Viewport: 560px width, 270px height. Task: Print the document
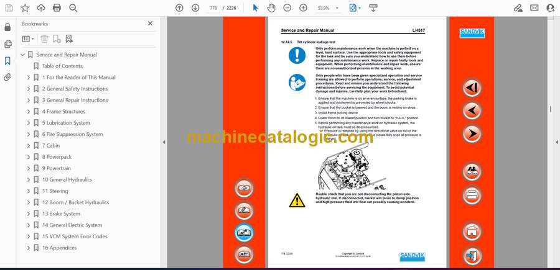tap(57, 8)
